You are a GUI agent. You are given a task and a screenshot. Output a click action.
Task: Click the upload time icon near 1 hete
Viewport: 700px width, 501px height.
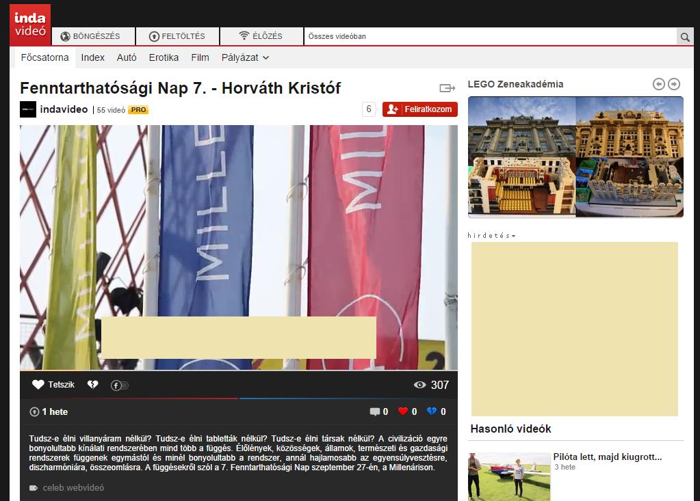(34, 412)
